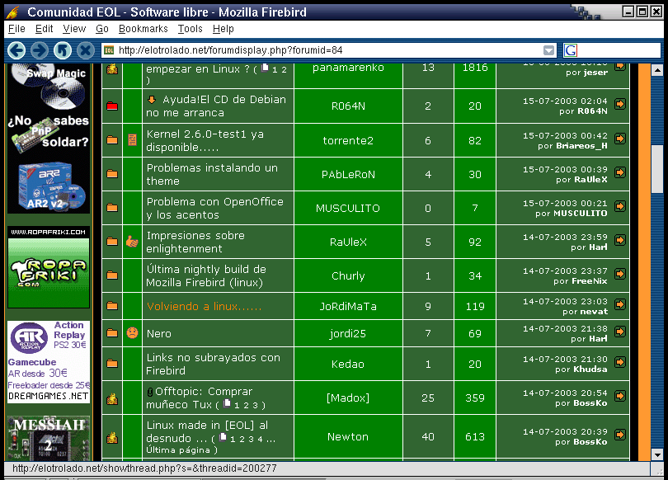This screenshot has height=480, width=668.
Task: Click the vertical scrollbar thumb
Action: coord(657,169)
